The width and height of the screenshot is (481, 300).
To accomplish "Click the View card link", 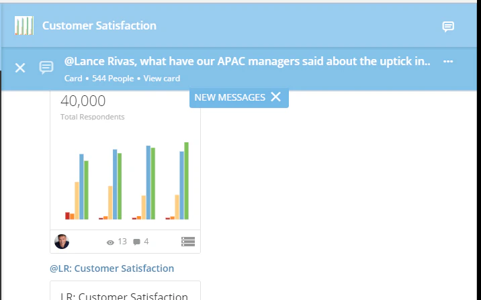I will [162, 79].
